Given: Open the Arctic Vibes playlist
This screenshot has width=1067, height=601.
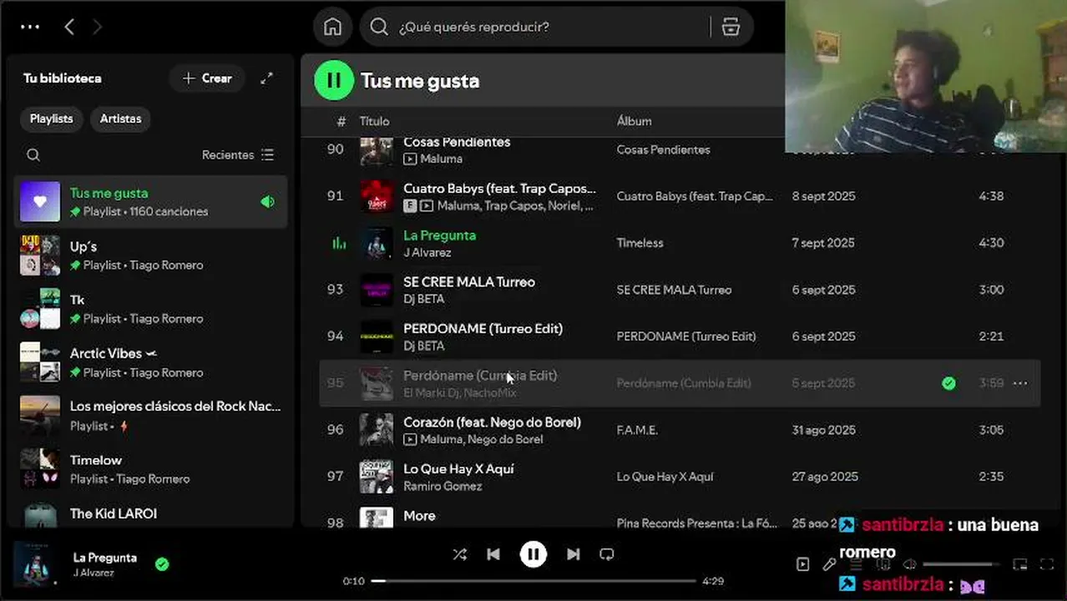Looking at the screenshot, I should [150, 362].
